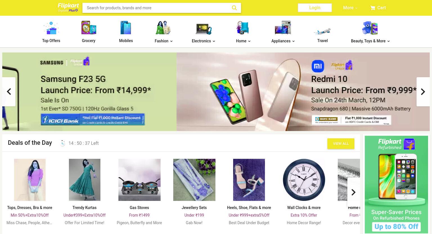The image size is (432, 234).
Task: Click the Login button
Action: 315,8
